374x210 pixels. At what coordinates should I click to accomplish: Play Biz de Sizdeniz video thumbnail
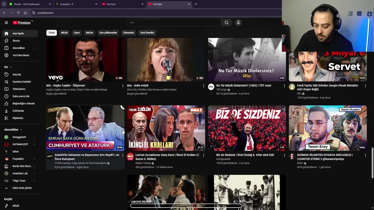coord(247,128)
